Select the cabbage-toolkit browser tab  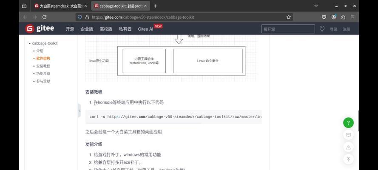pyautogui.click(x=121, y=6)
